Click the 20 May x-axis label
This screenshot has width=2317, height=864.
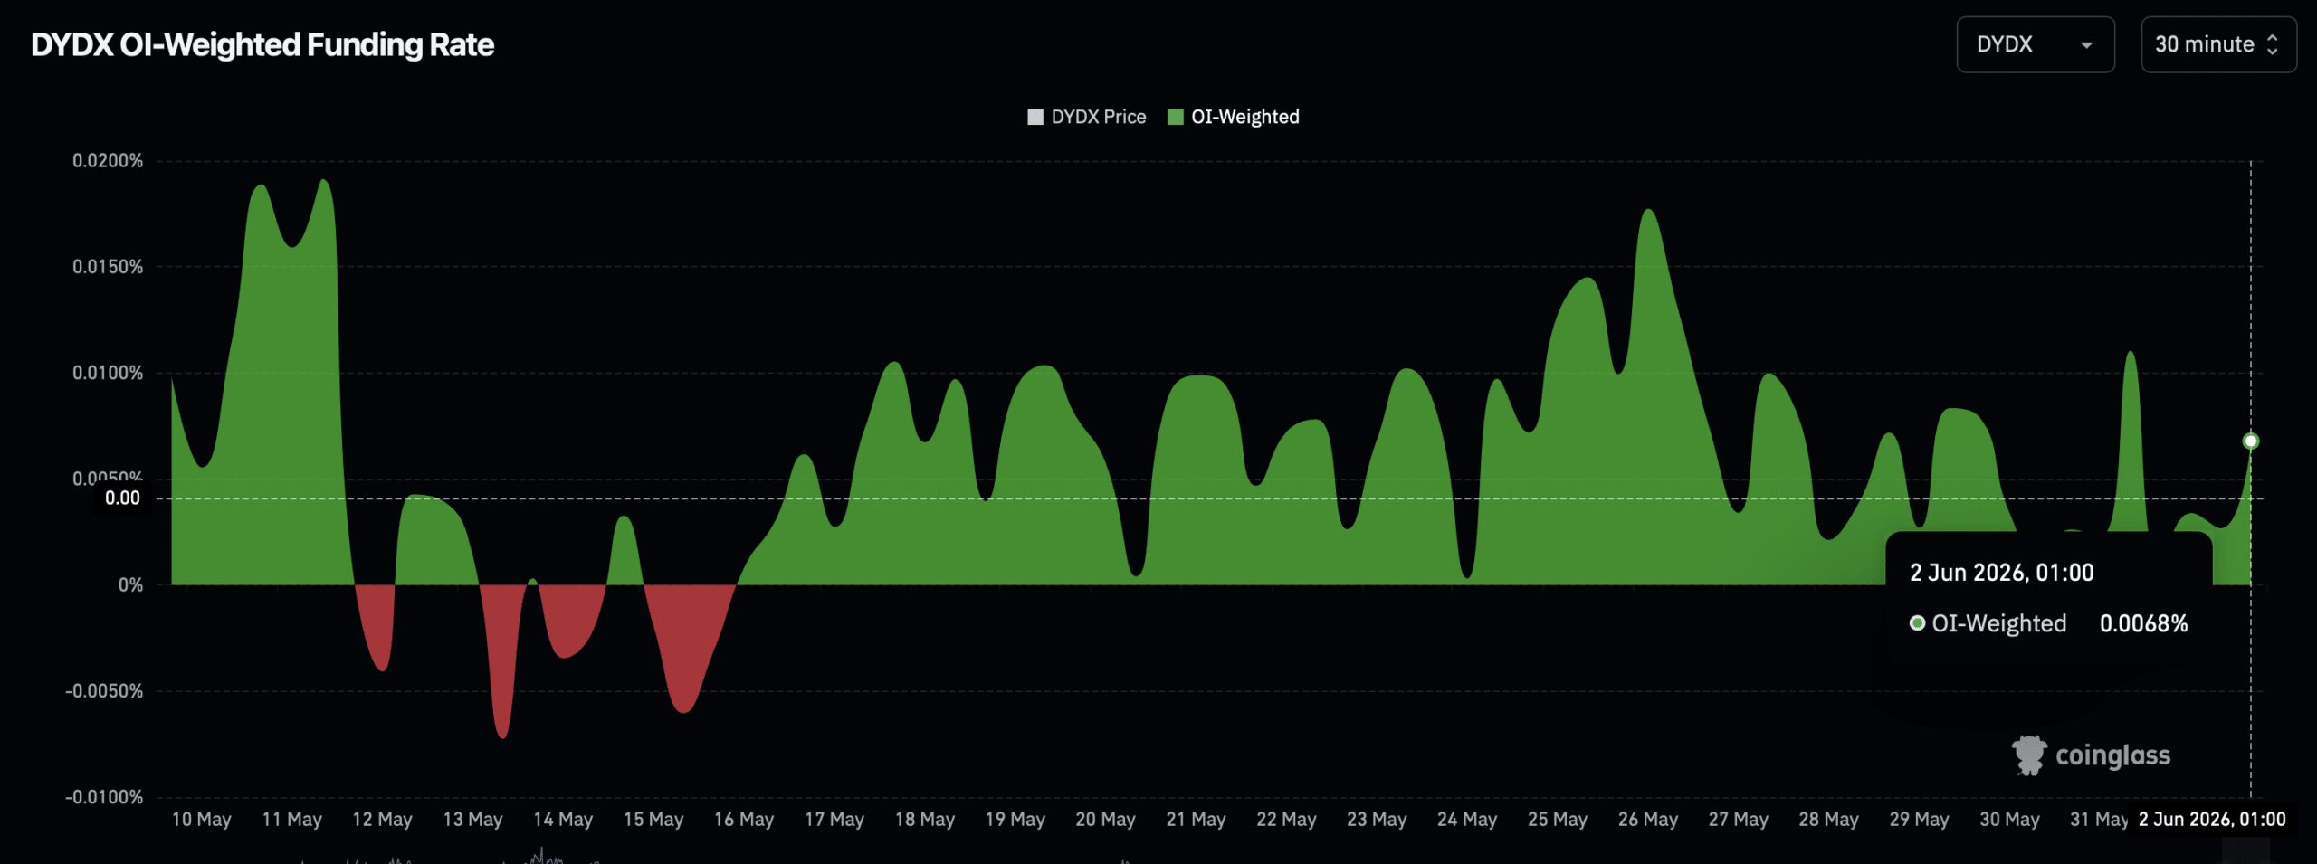pos(1105,819)
